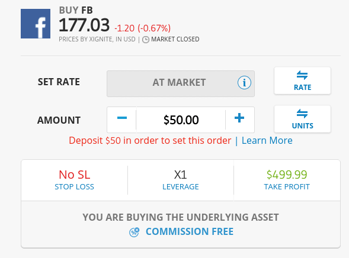Viewport: 349px width, 258px height.
Task: Click the COMMISSION FREE link
Action: coord(190,231)
